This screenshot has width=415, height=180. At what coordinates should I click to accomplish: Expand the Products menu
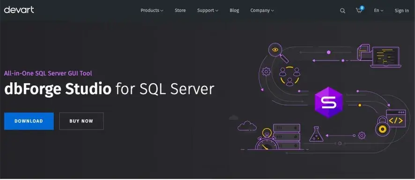click(152, 11)
